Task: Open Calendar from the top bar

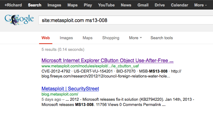Action: coord(179,5)
